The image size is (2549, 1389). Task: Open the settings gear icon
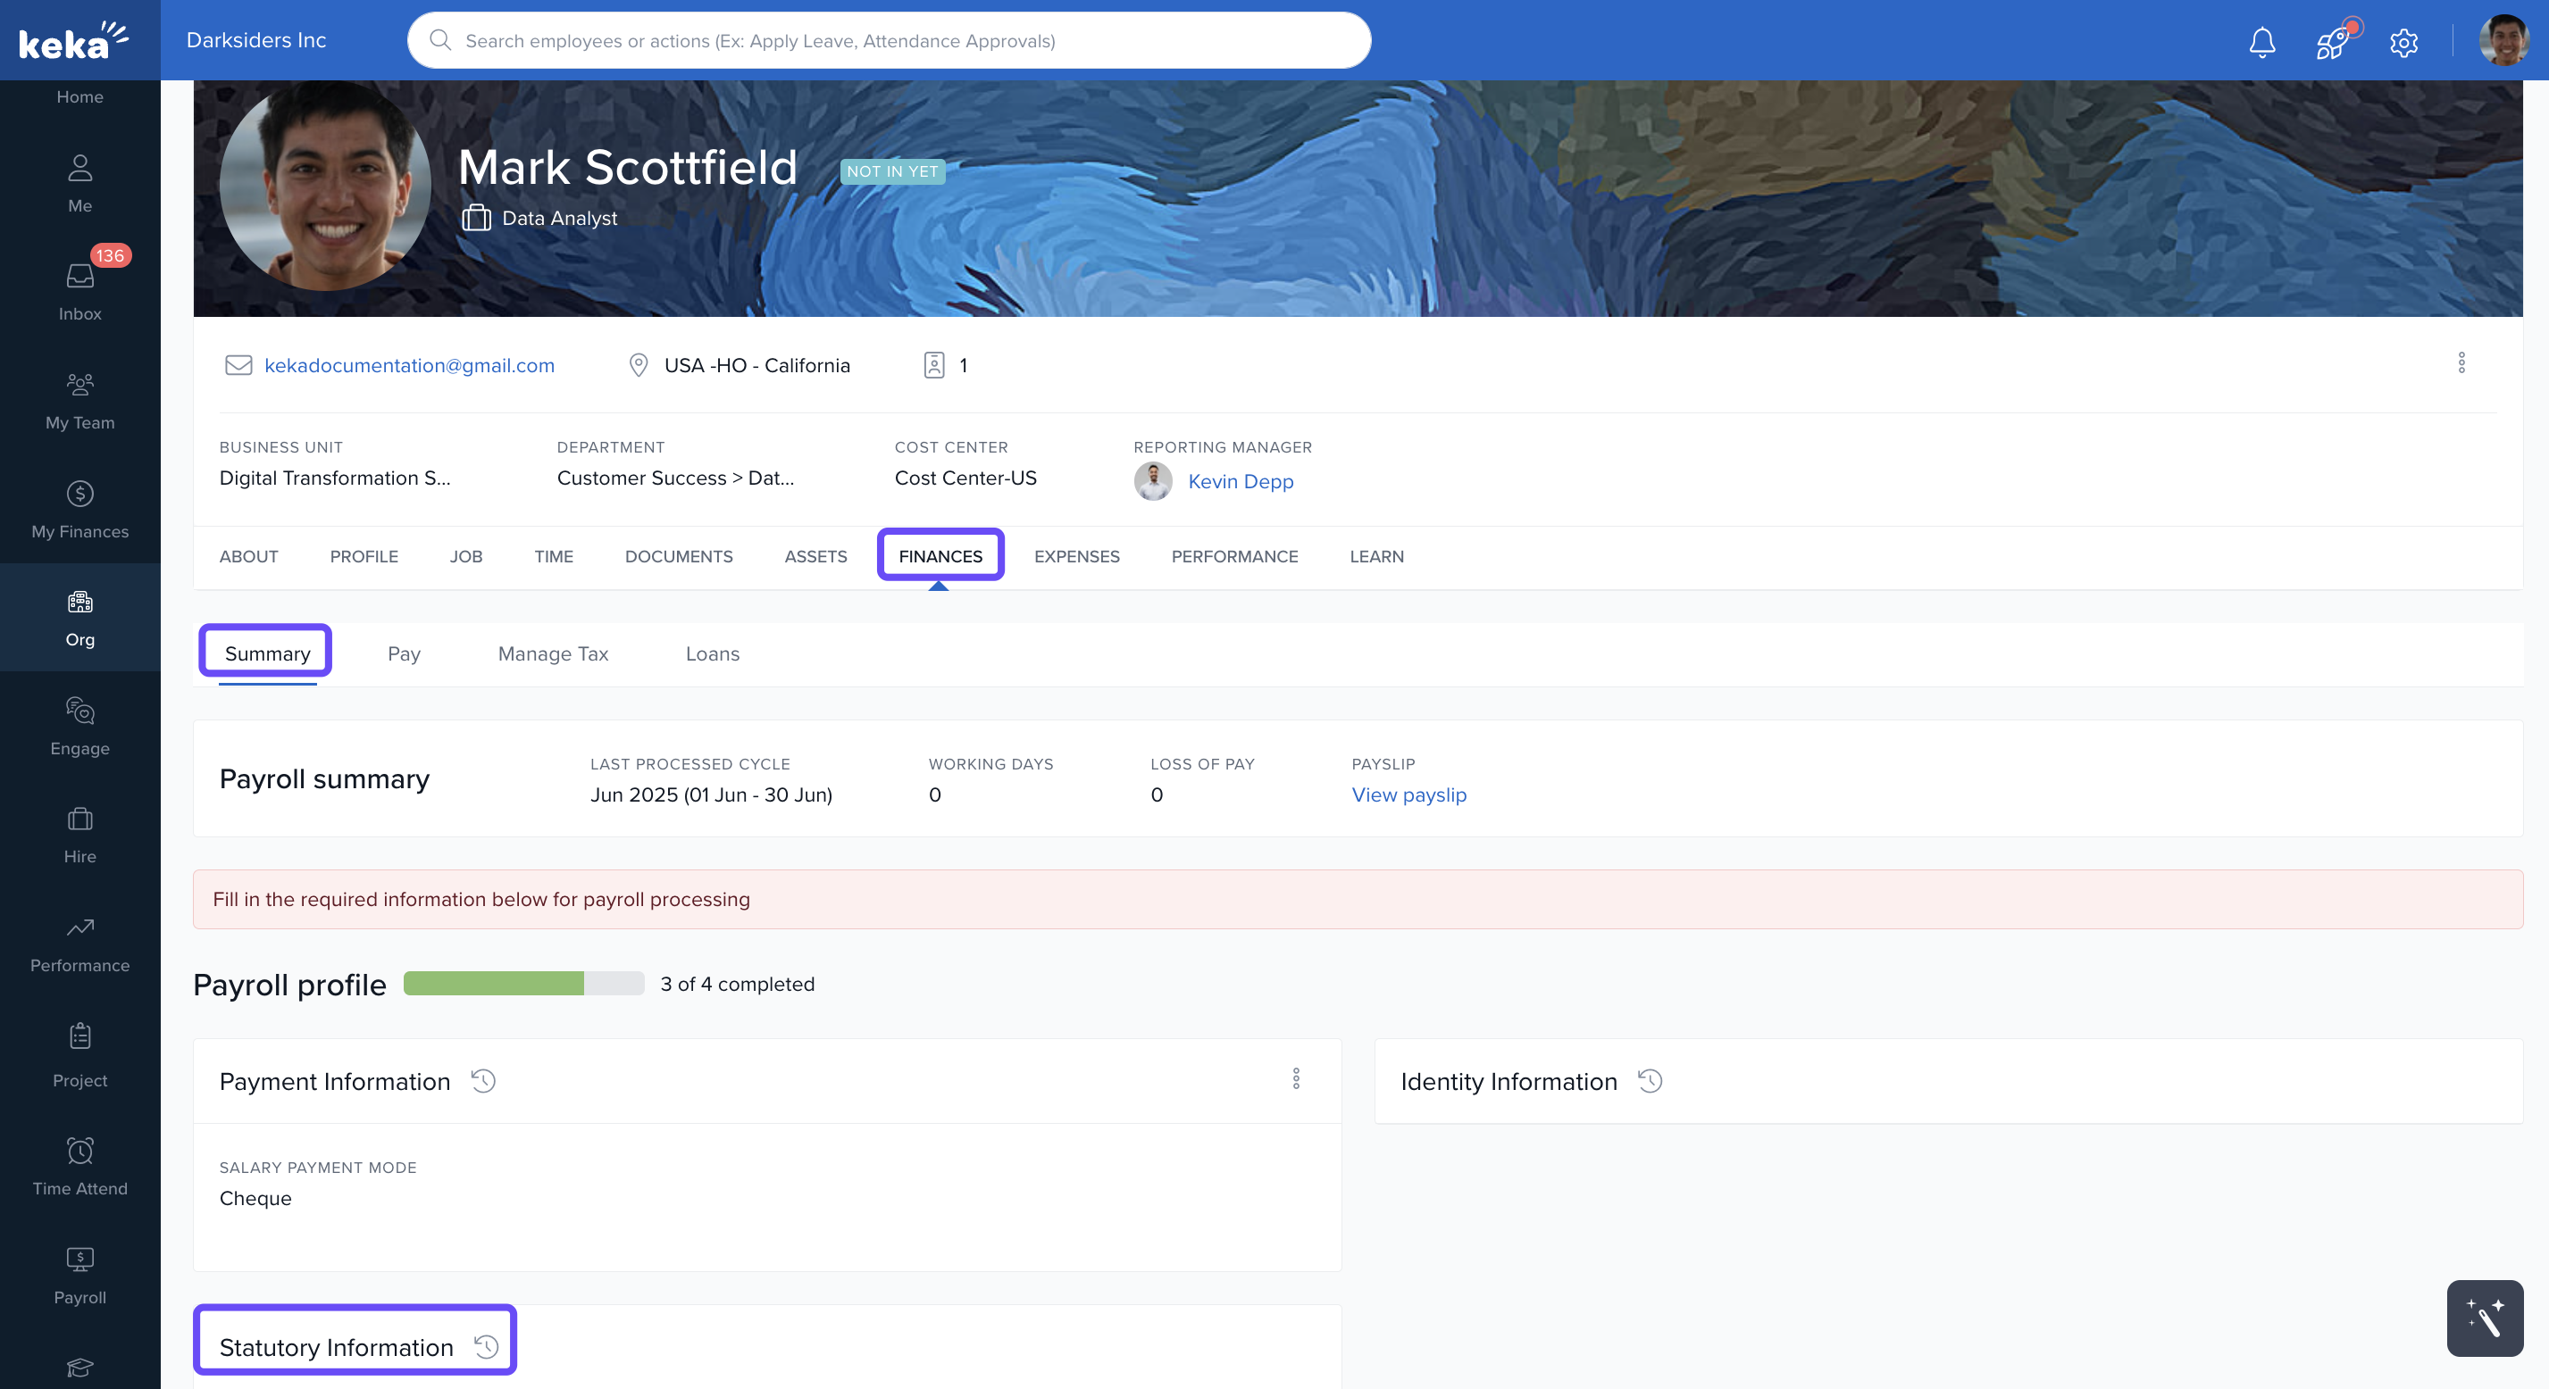(2403, 42)
